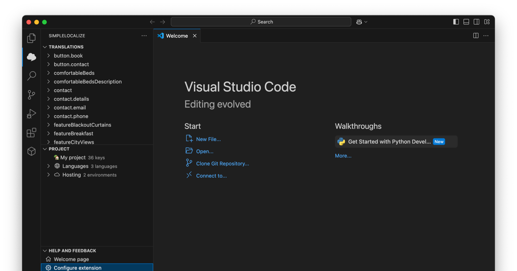Select My project with 36 keys
The width and height of the screenshot is (517, 271).
click(97, 158)
